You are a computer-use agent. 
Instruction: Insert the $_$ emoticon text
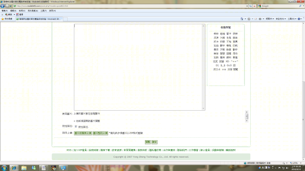point(223,66)
